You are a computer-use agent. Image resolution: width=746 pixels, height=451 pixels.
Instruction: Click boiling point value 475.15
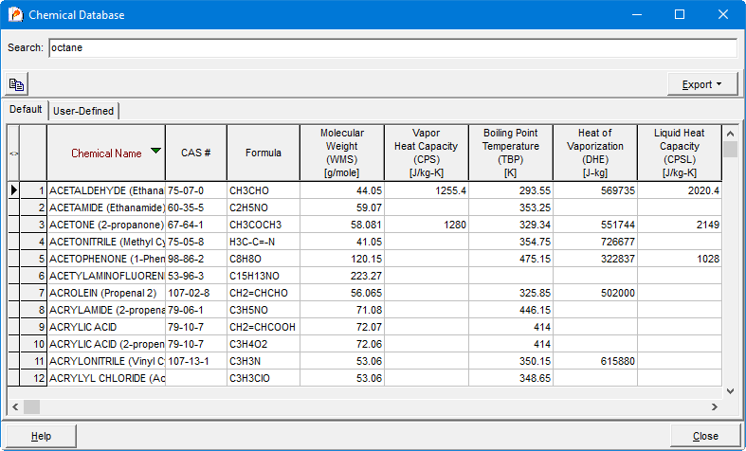511,260
